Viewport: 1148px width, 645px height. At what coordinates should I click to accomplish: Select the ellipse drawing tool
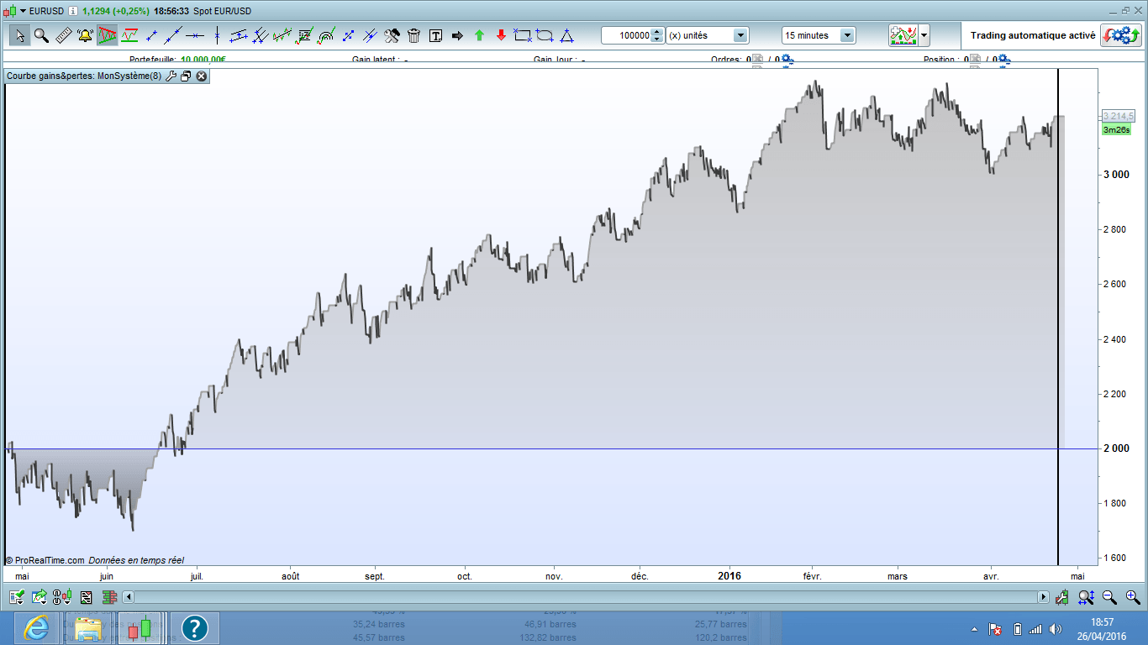click(545, 35)
